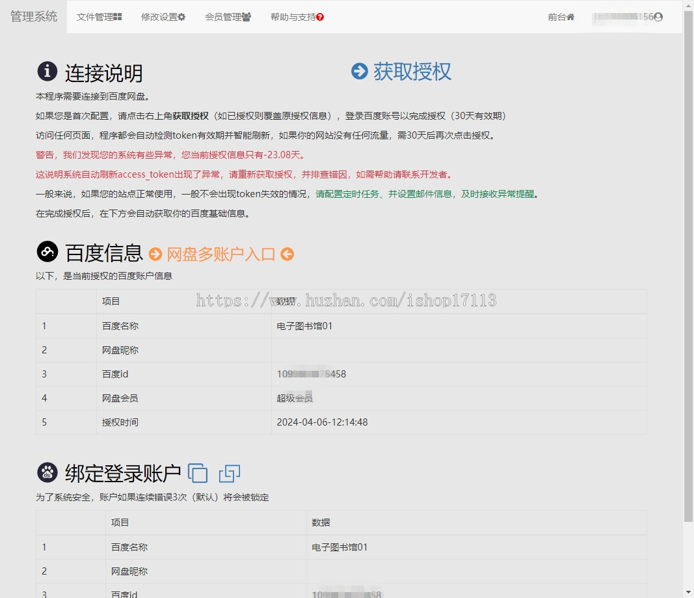Select the 电子图书馆01 cell in 百度信息 table
Image resolution: width=694 pixels, height=598 pixels.
(459, 326)
